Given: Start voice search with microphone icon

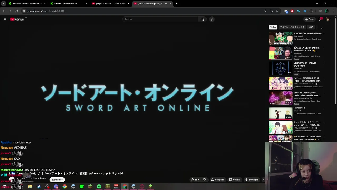Looking at the screenshot, I should coord(212,19).
